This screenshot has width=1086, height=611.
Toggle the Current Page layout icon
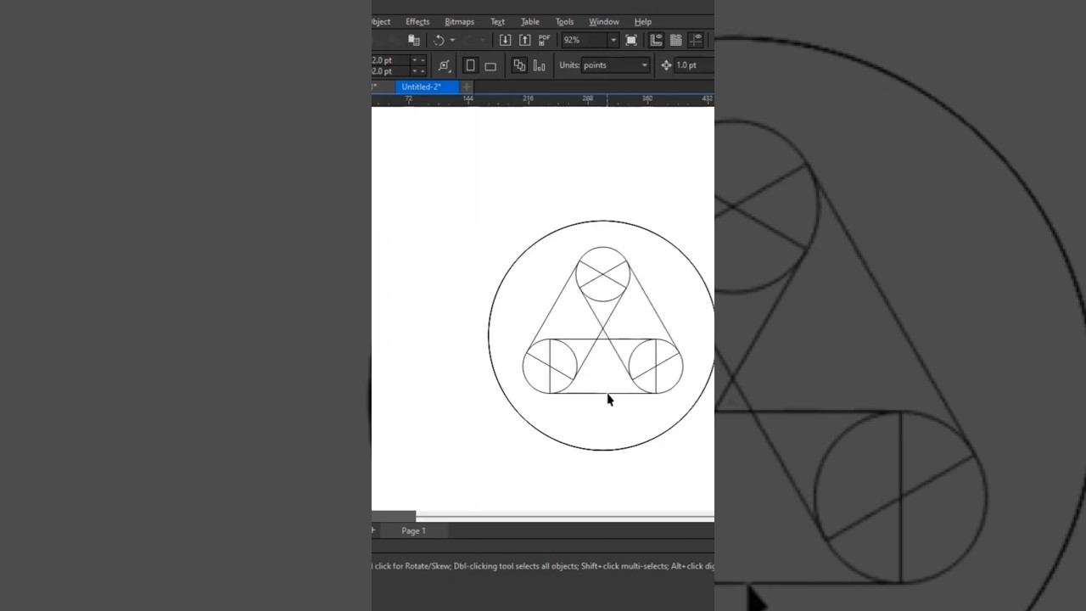(x=540, y=65)
